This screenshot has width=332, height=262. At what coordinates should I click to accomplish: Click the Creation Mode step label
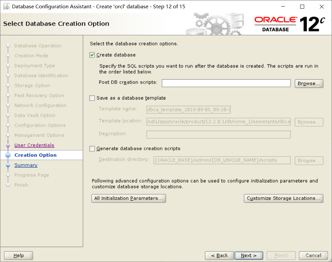point(31,56)
